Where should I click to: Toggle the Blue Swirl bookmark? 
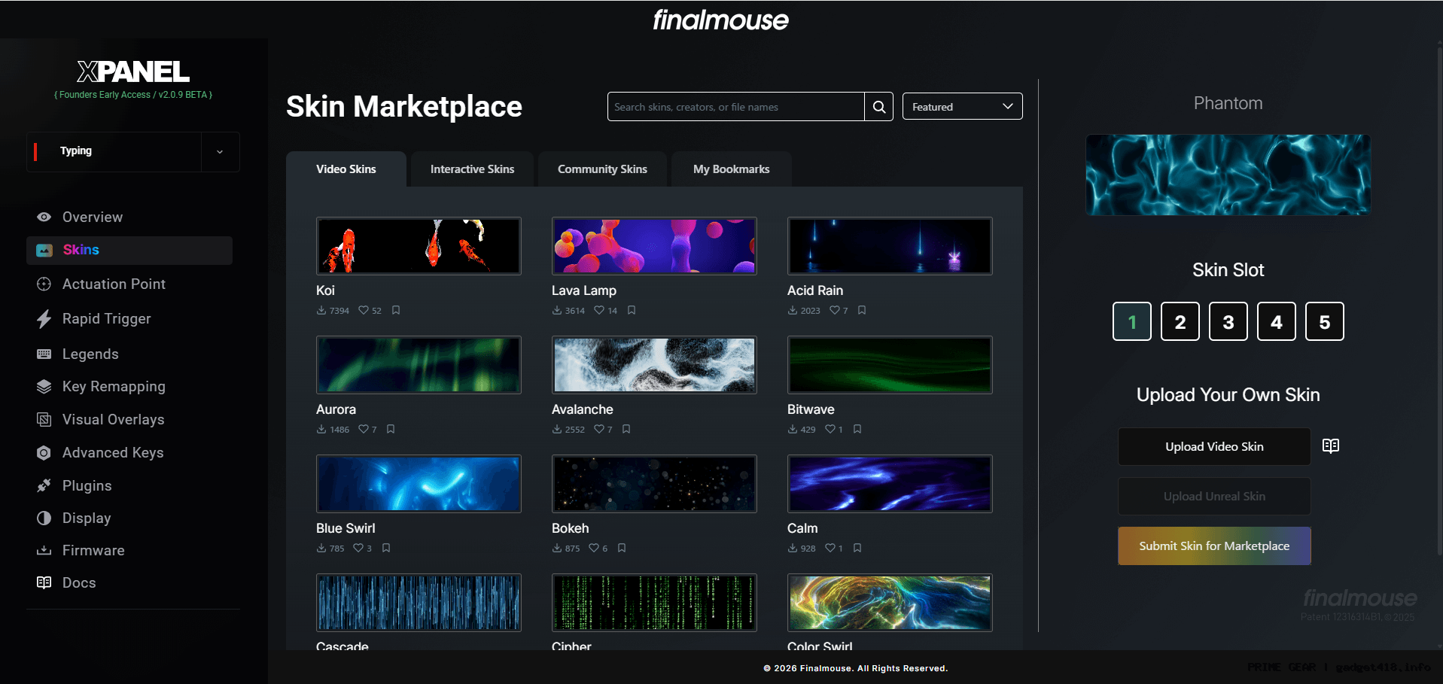coord(386,548)
